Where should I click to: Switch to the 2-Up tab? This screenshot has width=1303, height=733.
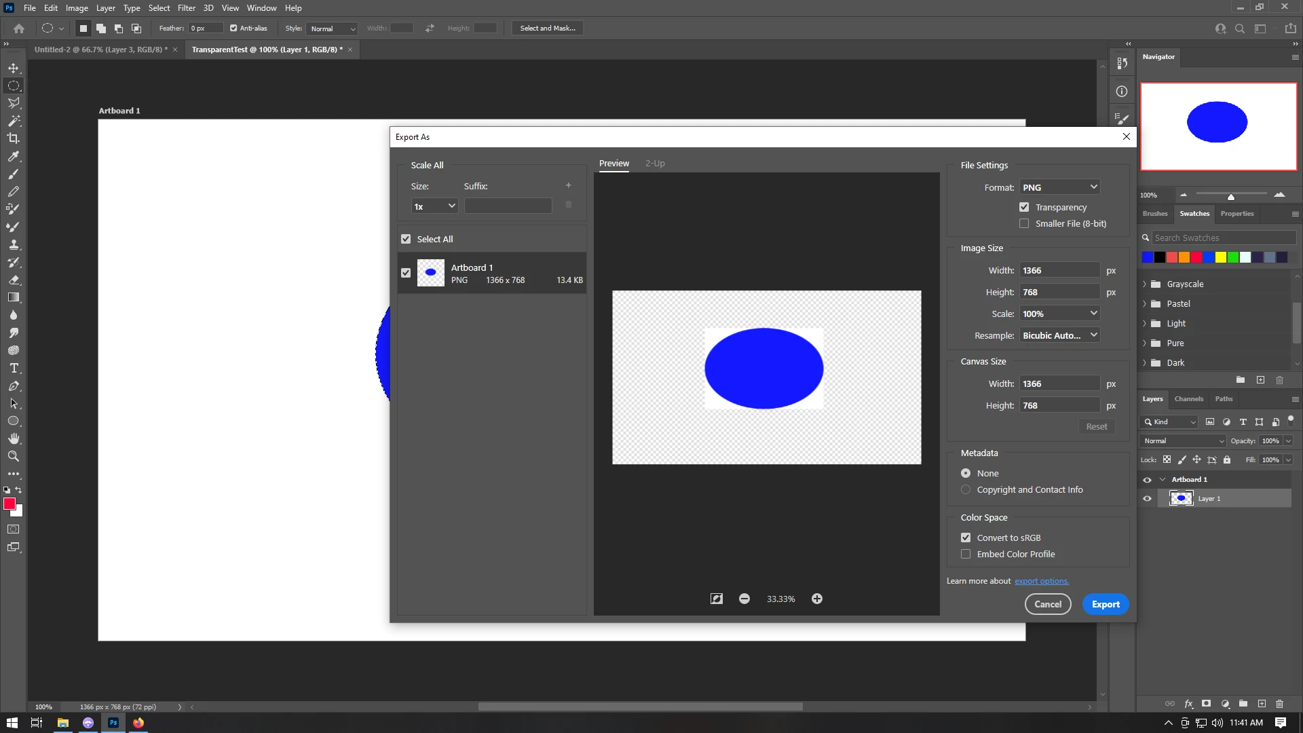tap(654, 164)
